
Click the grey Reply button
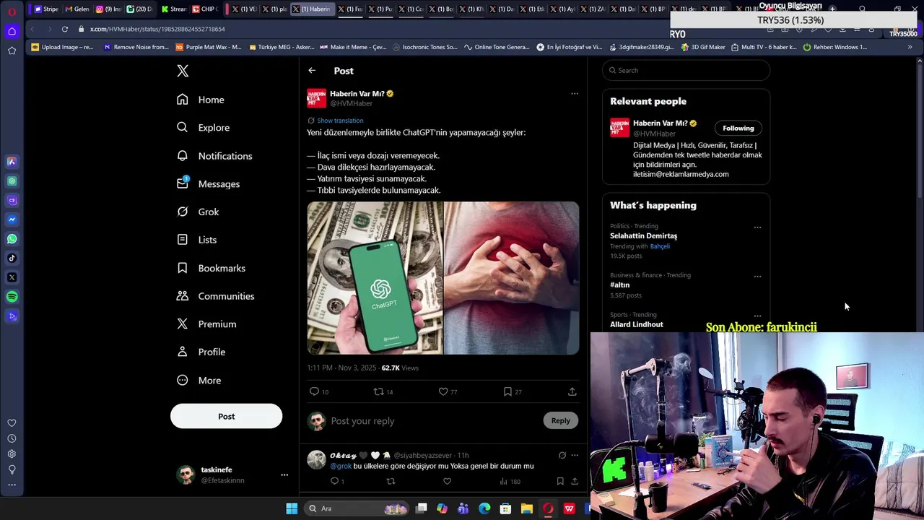point(560,420)
